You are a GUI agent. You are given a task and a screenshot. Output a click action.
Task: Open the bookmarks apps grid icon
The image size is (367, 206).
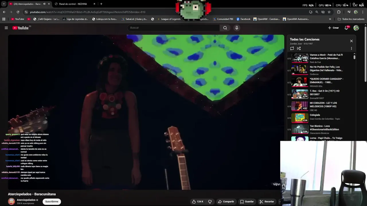pos(4,19)
